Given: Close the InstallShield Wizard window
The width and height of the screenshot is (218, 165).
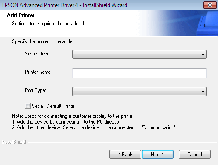Looking at the screenshot, I should (x=210, y=5).
